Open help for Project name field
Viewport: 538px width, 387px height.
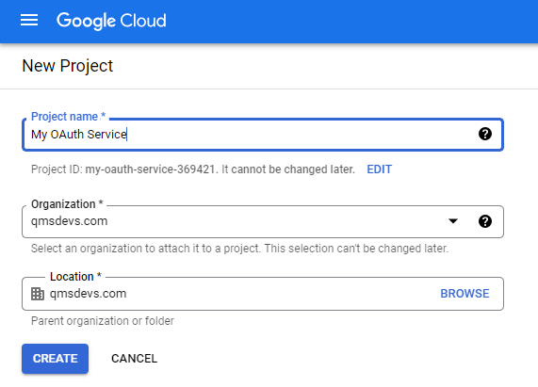tap(485, 134)
